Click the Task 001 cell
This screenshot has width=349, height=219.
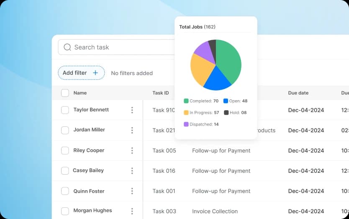pos(164,191)
